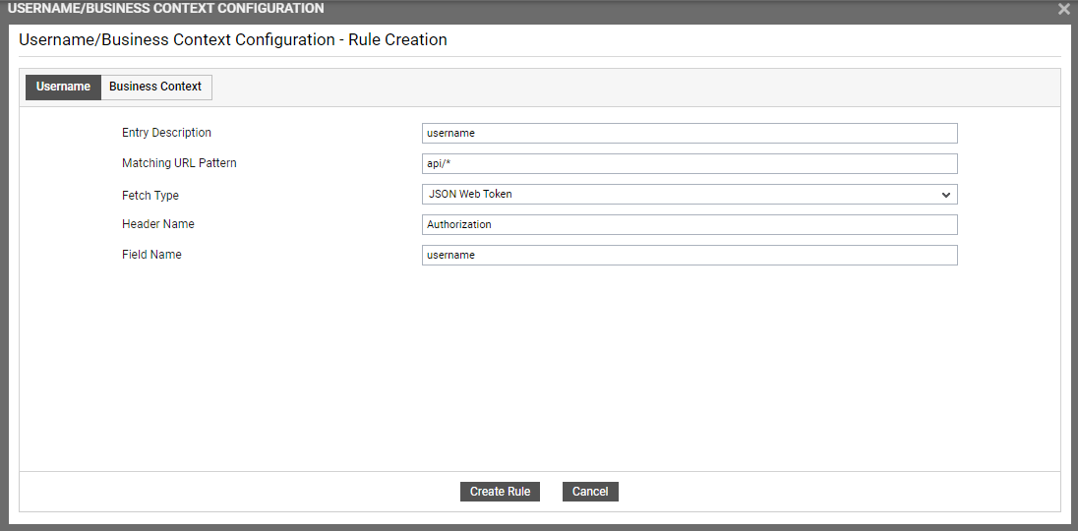Click into the Matching URL Pattern field
The image size is (1078, 531).
pos(689,163)
